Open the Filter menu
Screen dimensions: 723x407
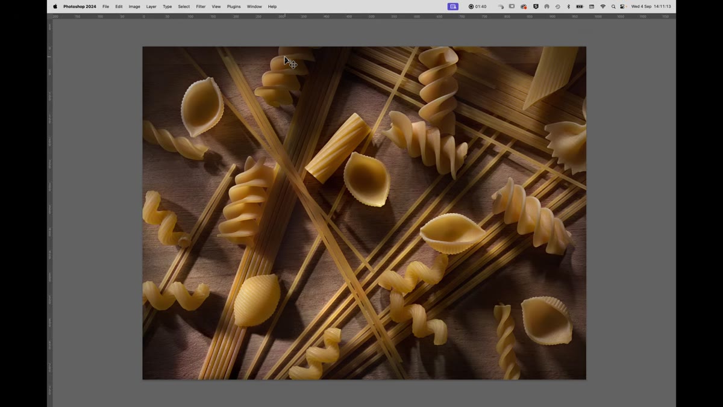click(x=201, y=7)
